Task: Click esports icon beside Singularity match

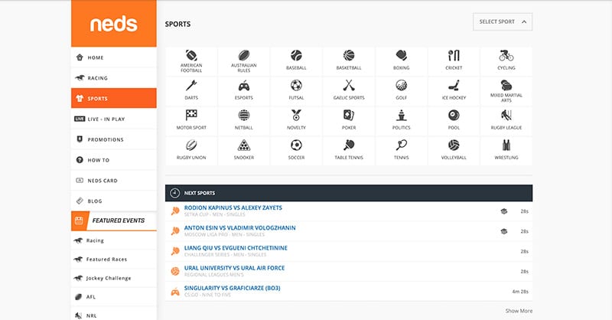Action: point(175,292)
